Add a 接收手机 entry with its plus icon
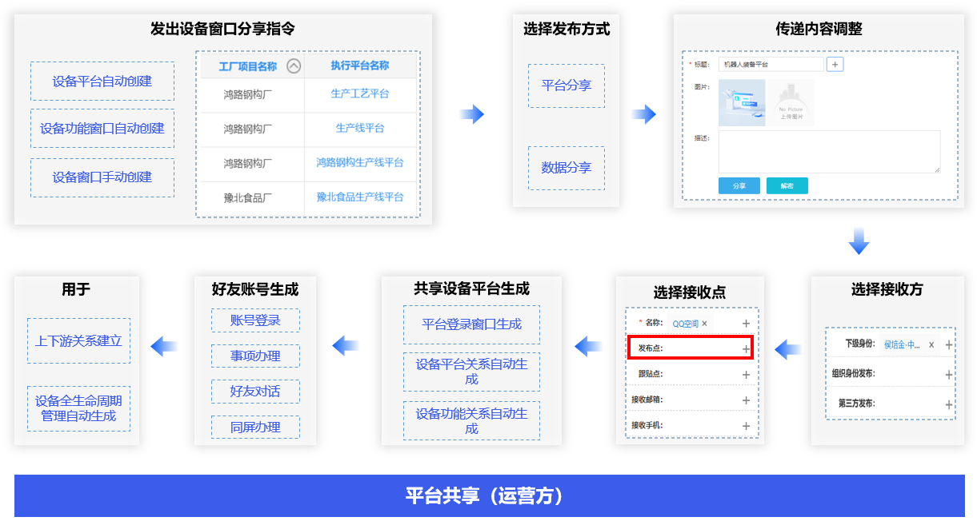Viewport: 977px width, 525px height. click(x=746, y=426)
